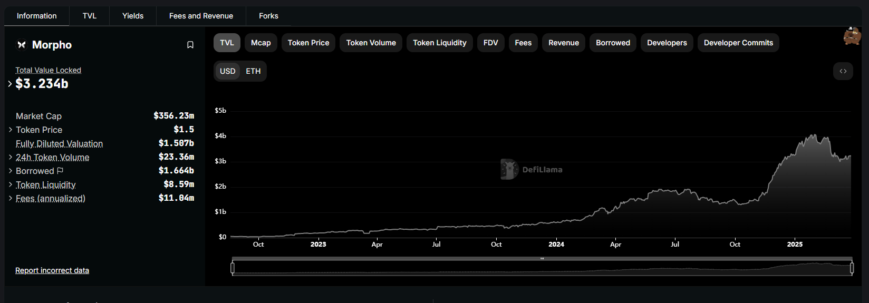Image resolution: width=869 pixels, height=303 pixels.
Task: Click the Report incorrect data link
Action: (52, 270)
